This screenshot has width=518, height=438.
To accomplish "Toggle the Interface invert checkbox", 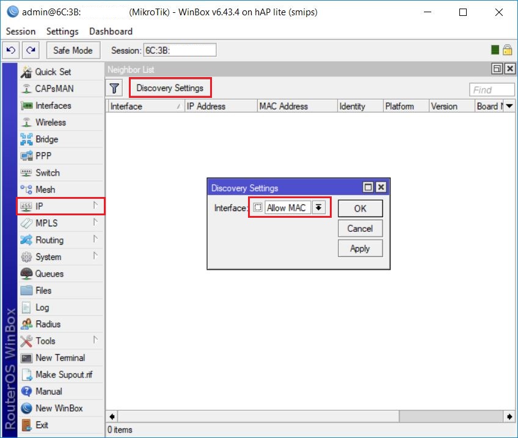I will [258, 207].
